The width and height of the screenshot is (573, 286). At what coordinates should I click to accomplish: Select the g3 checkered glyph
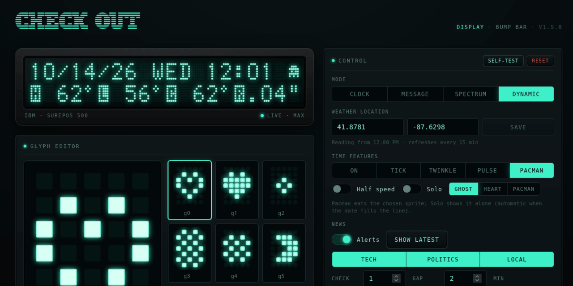pyautogui.click(x=190, y=253)
